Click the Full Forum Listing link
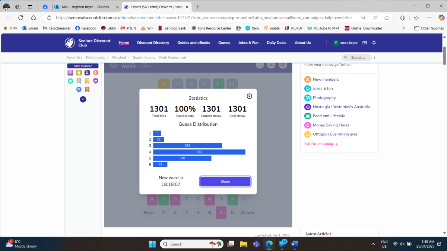447x251 pixels. 321,144
